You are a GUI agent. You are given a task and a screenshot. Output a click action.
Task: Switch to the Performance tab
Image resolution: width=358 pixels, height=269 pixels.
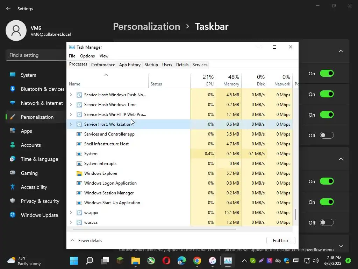pyautogui.click(x=103, y=65)
